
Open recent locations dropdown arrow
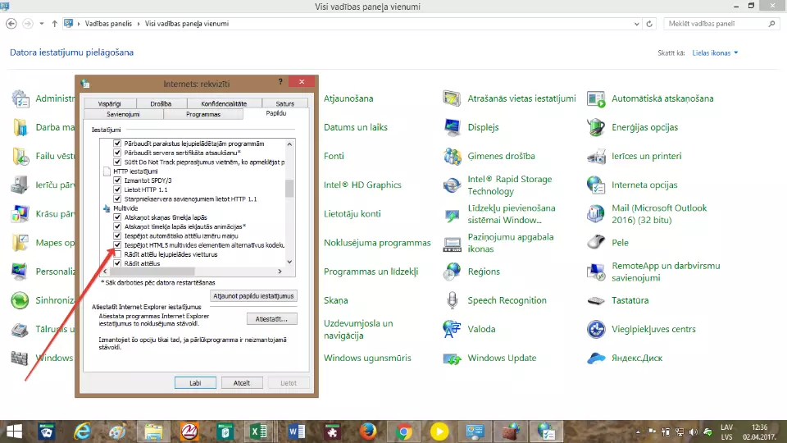pyautogui.click(x=42, y=24)
